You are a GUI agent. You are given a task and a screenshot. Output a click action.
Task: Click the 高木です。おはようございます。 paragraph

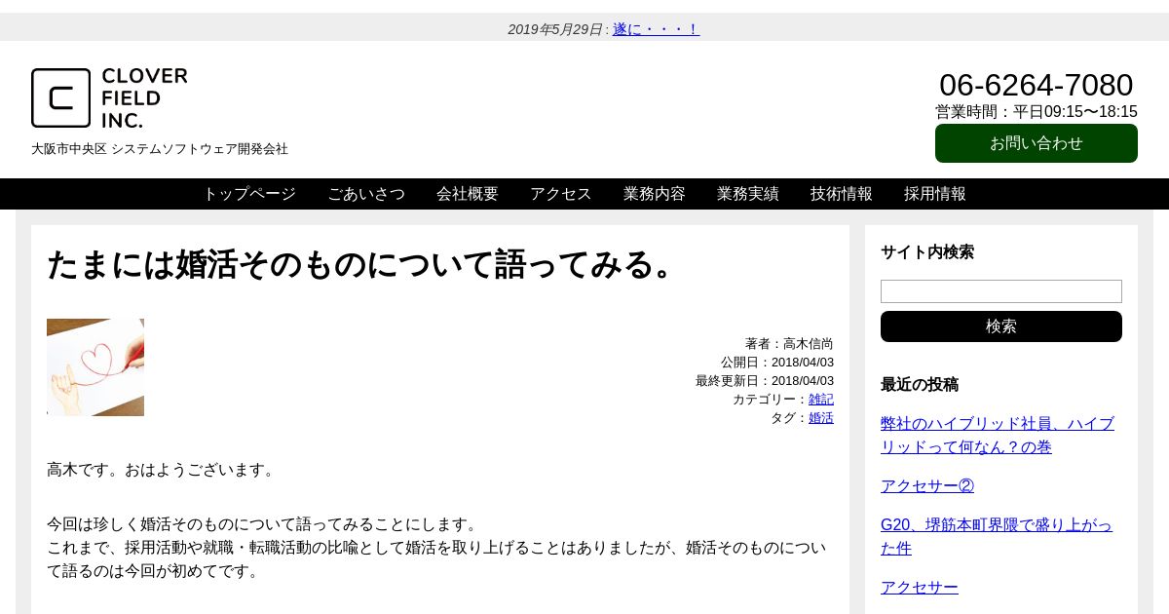(164, 470)
